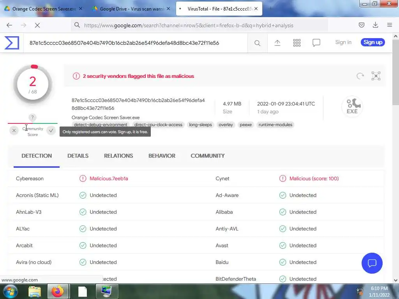Open Windows Explorer folder in taskbar
Screen dimensions: 399x299
tap(35, 292)
